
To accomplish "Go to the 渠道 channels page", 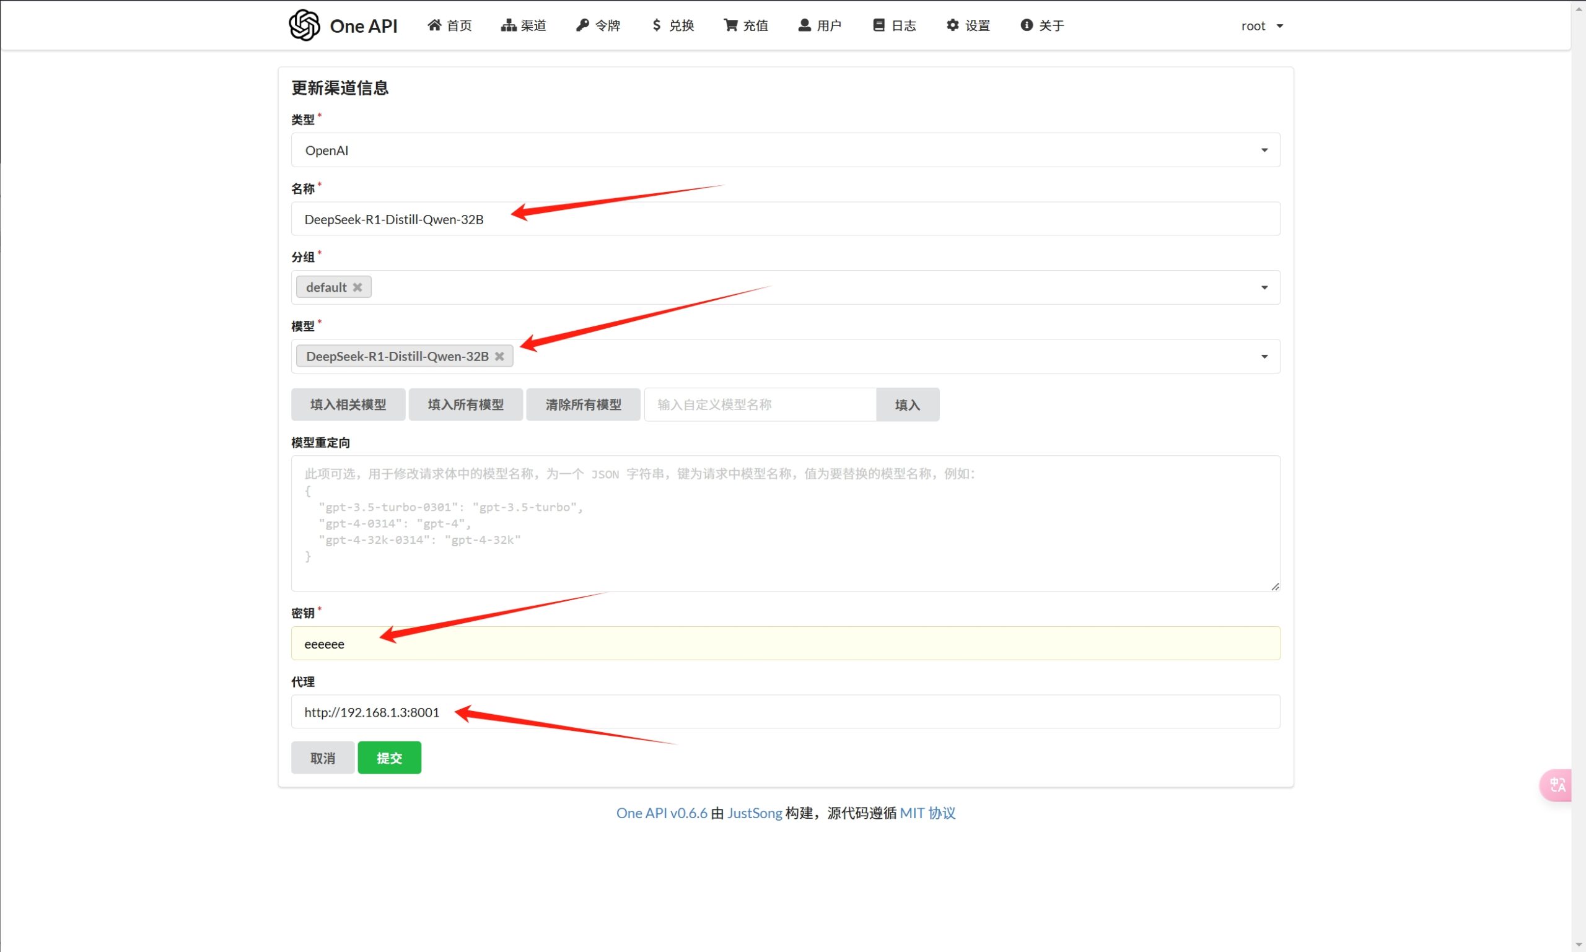I will point(524,25).
